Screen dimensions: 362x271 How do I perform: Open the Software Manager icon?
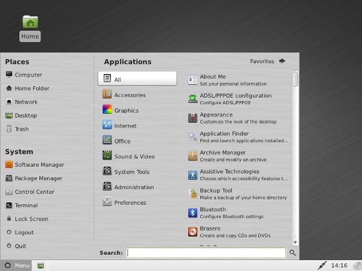[x=9, y=164]
